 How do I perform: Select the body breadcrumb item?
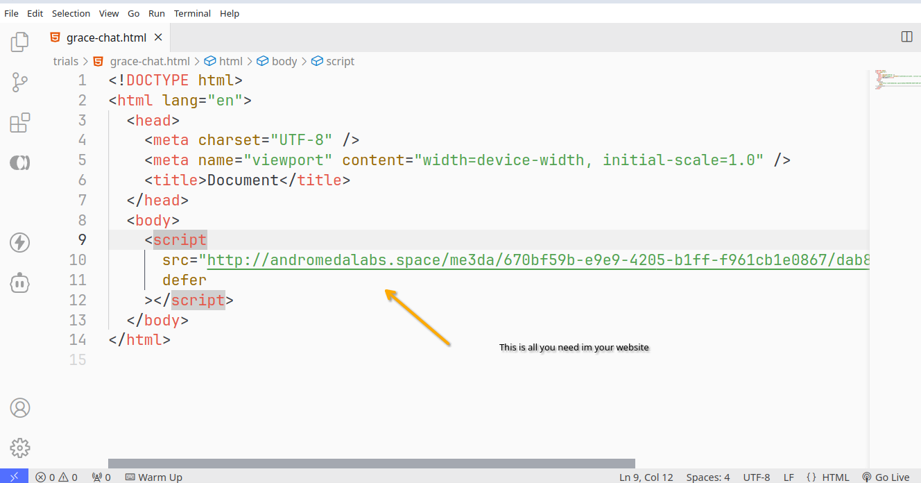tap(284, 61)
